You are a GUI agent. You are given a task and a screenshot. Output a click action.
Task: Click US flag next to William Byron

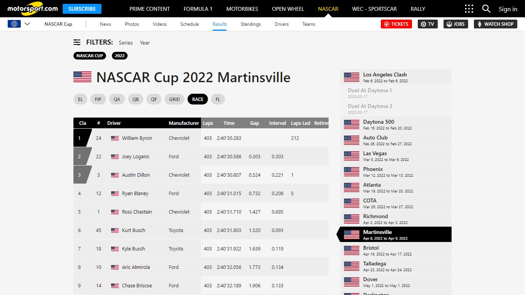click(x=115, y=138)
